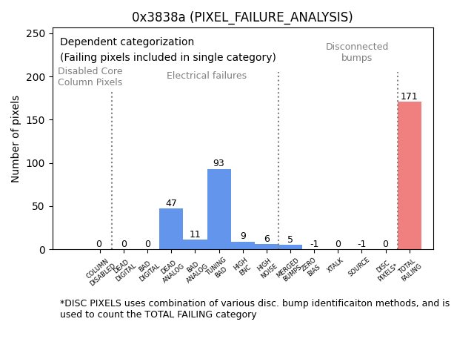Click the DISC PIXELS footnote text
Image resolution: width=474 pixels, height=356 pixels.
coord(254,309)
